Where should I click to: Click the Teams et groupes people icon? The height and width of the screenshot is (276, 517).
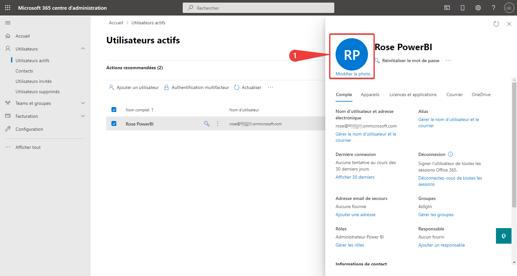click(8, 103)
